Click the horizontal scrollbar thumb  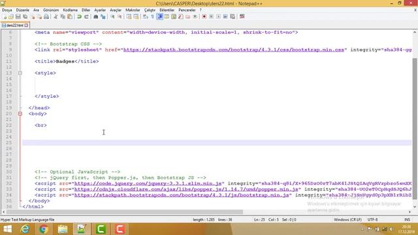coord(125,211)
